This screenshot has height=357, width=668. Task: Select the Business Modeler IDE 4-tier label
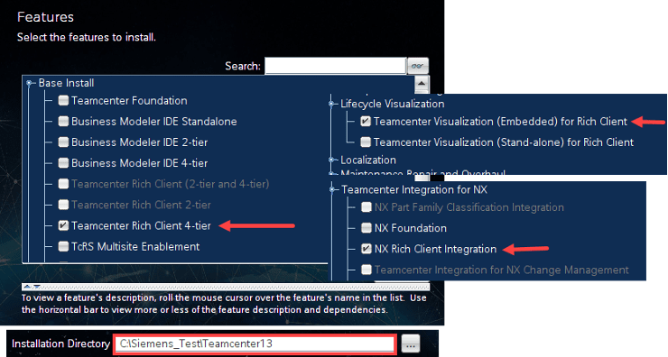click(139, 163)
